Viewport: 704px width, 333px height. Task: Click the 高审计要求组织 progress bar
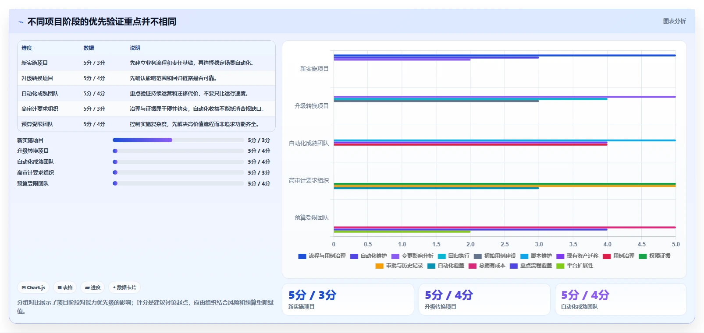(178, 172)
